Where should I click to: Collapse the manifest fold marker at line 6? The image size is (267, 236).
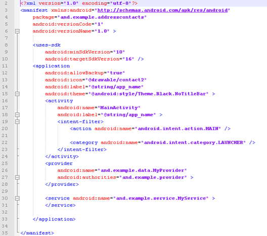click(17, 31)
